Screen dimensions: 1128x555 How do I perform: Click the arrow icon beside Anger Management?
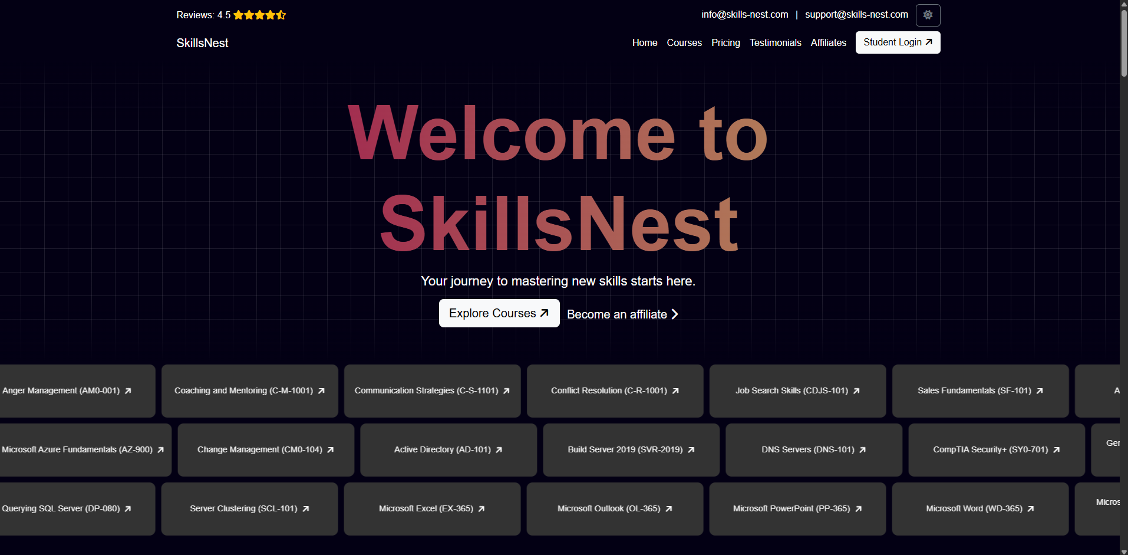click(x=128, y=390)
